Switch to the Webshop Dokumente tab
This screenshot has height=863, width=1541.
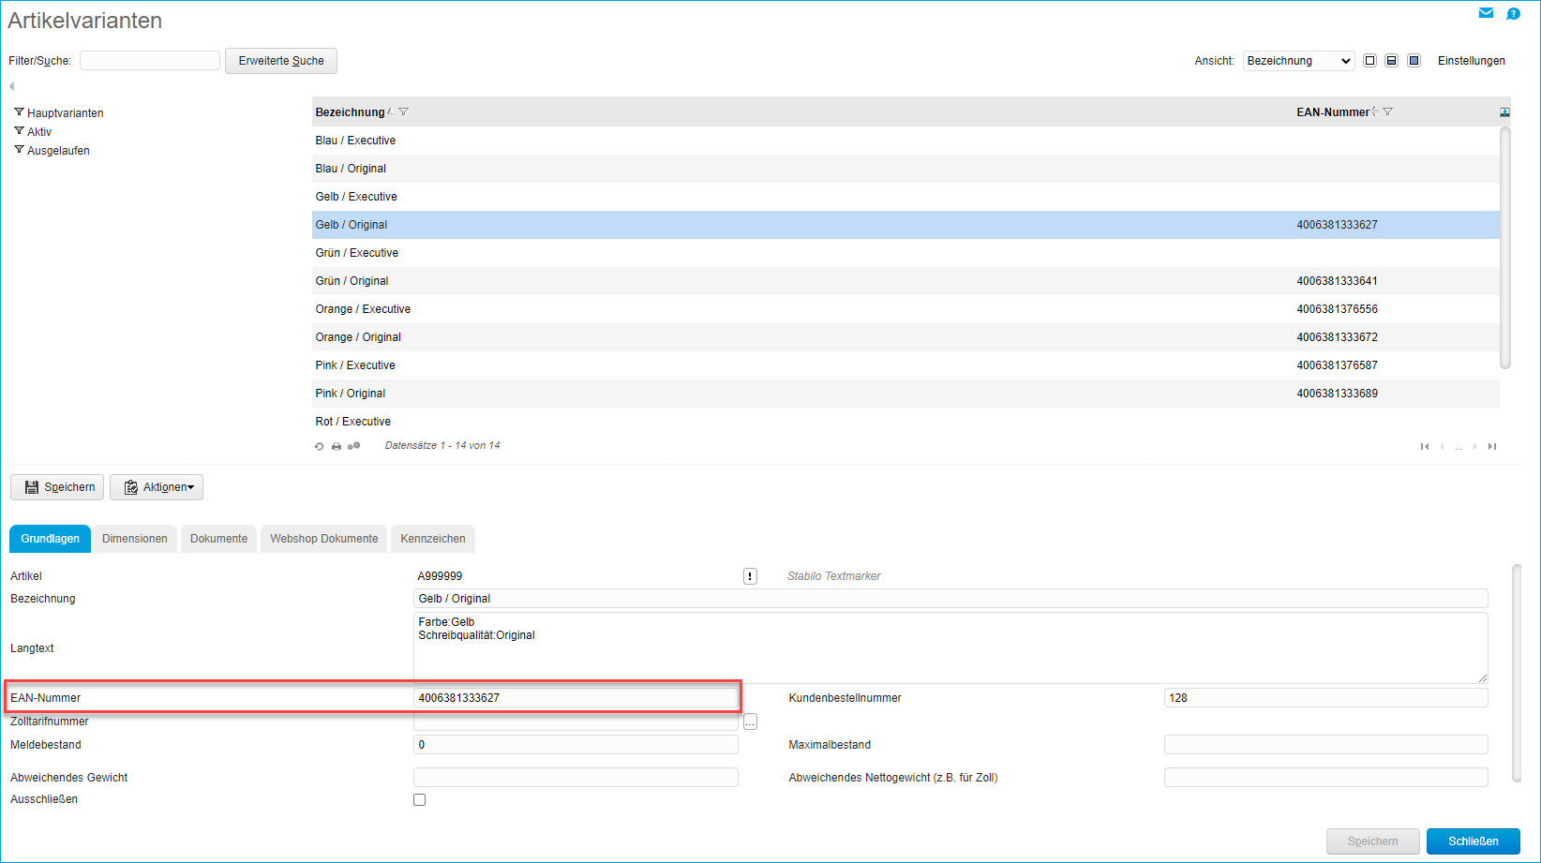pos(324,539)
